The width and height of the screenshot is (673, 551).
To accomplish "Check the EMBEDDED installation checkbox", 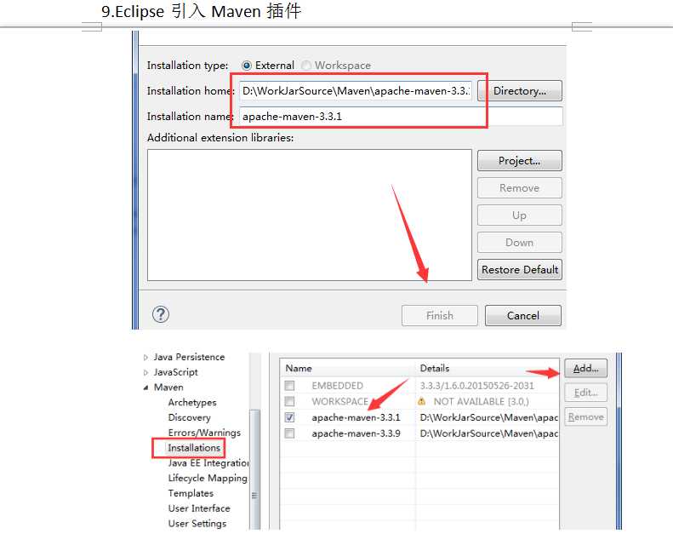I will [290, 386].
